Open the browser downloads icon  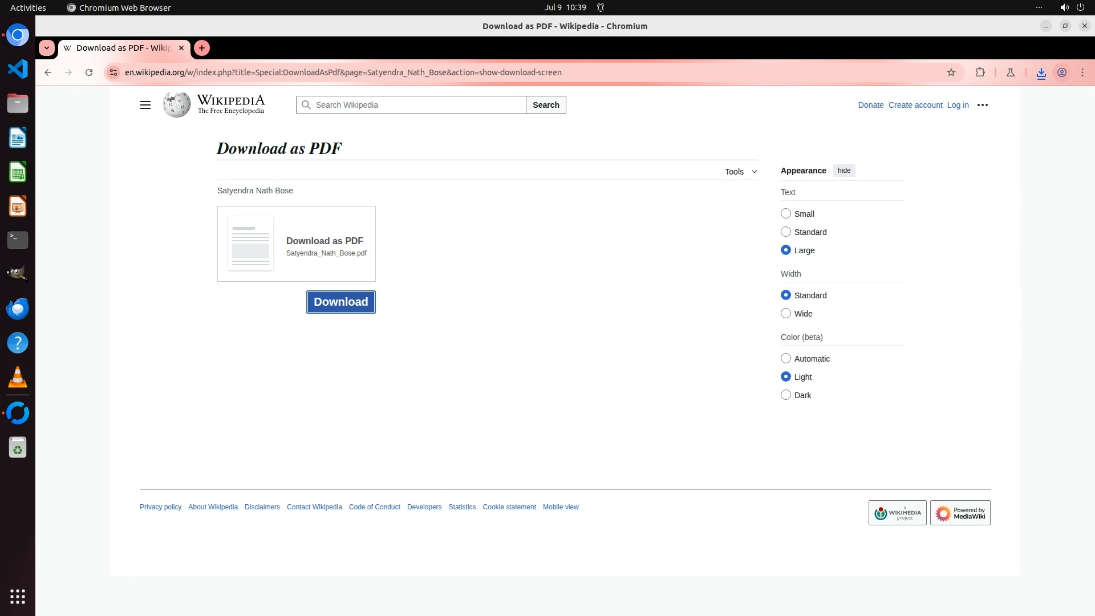click(1041, 72)
